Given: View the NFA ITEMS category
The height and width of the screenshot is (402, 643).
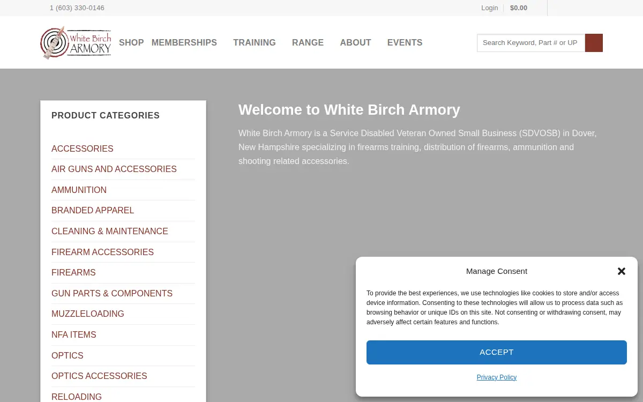Looking at the screenshot, I should tap(74, 334).
